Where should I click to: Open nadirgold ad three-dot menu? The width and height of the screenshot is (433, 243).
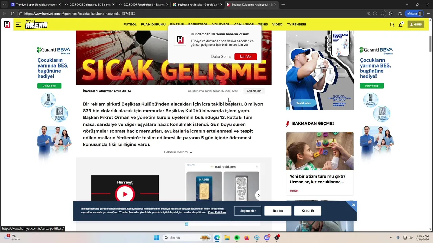(x=257, y=167)
